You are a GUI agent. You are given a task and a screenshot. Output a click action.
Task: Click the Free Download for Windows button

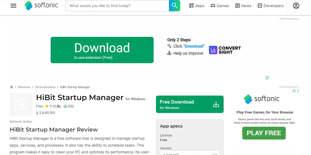[190, 104]
